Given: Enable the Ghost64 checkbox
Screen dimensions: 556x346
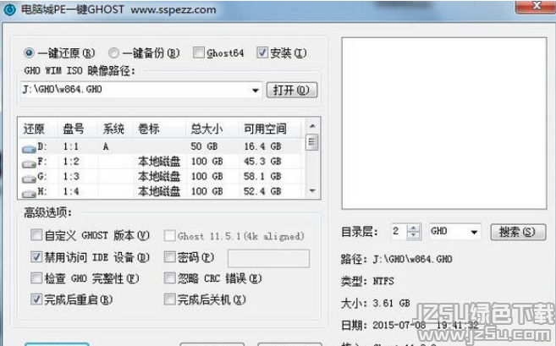Looking at the screenshot, I should point(199,52).
